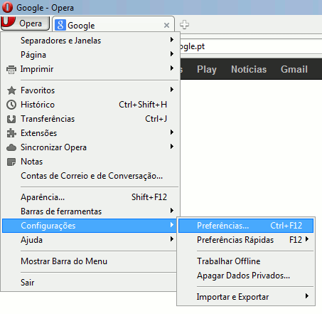This screenshot has height=314, width=322.
Task: Expand the Favoritos submenu arrow
Action: (x=172, y=90)
